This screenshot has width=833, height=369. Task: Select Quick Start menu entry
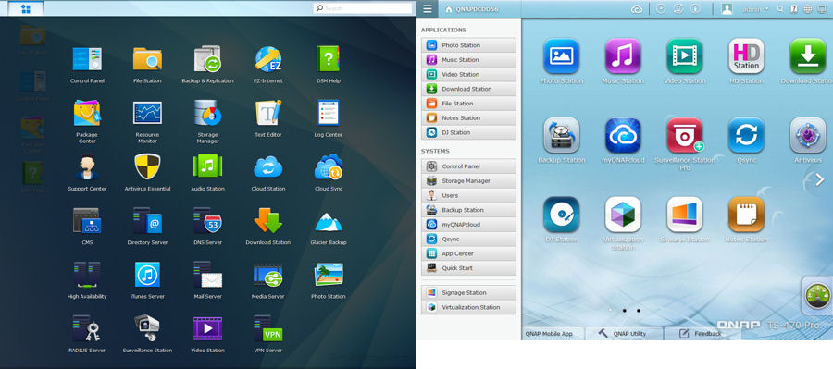(x=468, y=268)
